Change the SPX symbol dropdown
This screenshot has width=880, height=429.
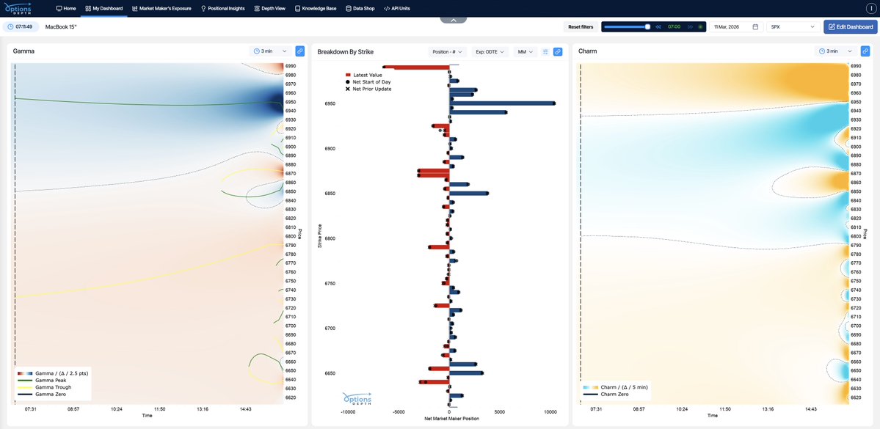click(792, 26)
